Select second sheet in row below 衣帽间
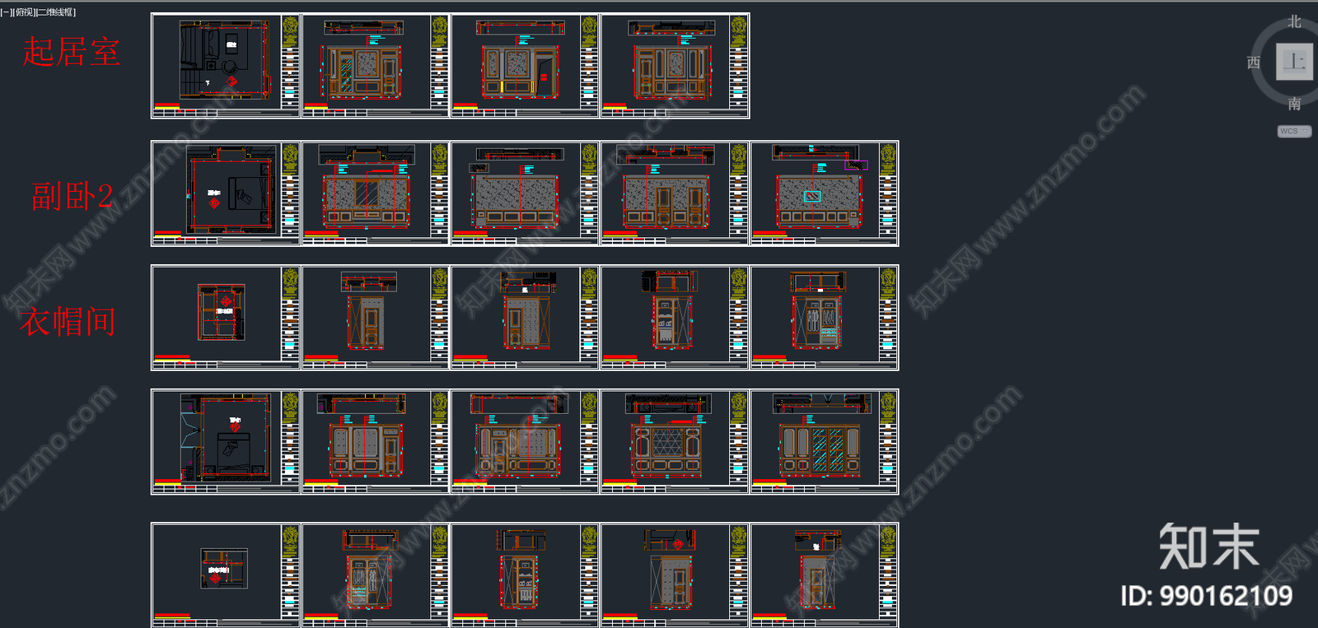Image resolution: width=1318 pixels, height=628 pixels. point(376,442)
